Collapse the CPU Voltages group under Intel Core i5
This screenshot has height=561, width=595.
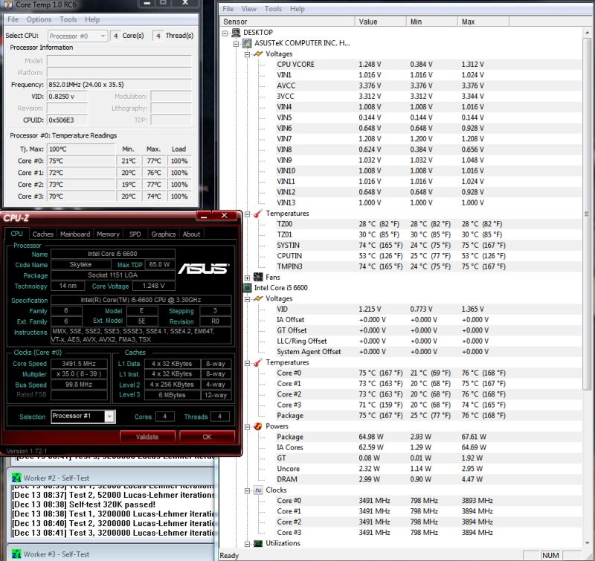point(248,300)
